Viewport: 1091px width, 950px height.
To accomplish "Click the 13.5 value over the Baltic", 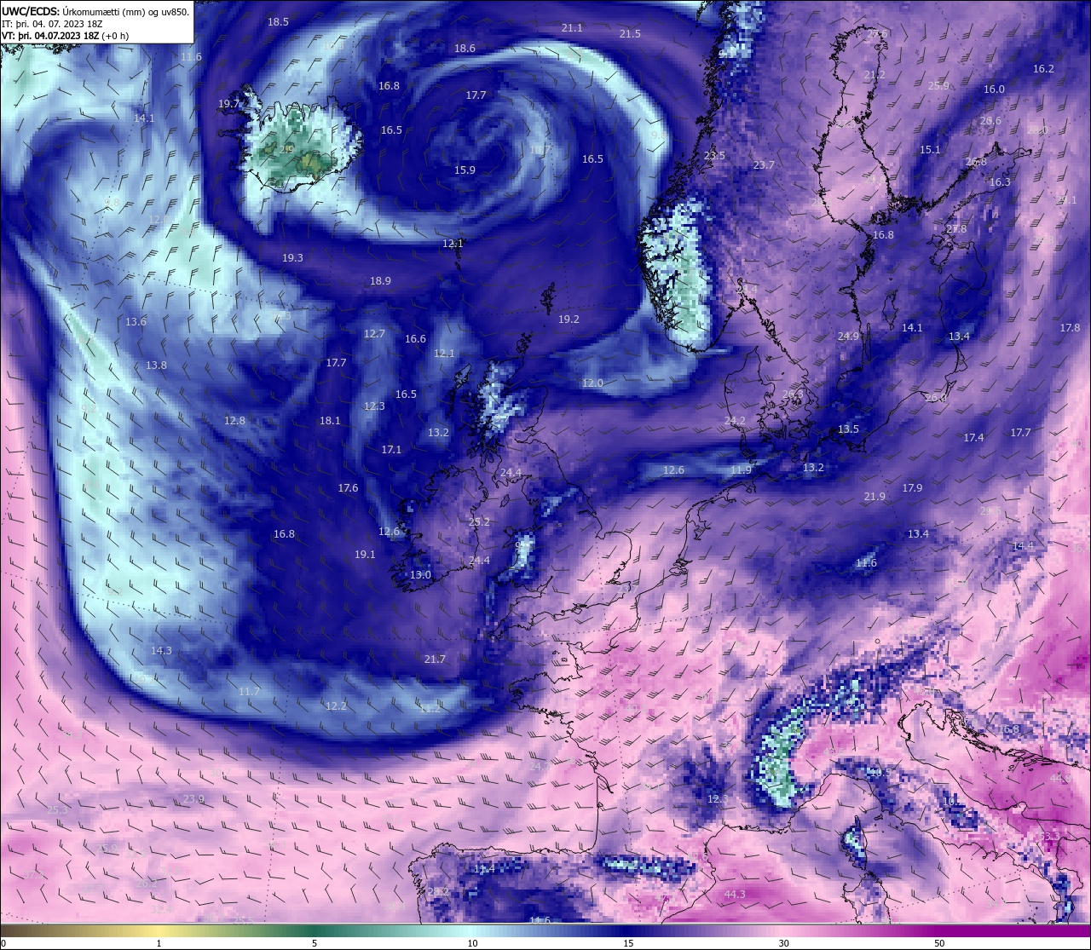I will click(848, 429).
